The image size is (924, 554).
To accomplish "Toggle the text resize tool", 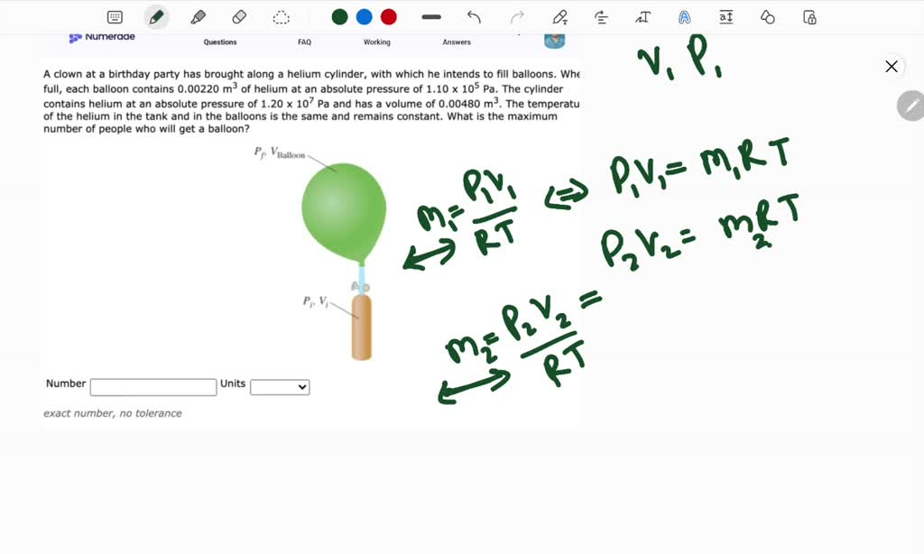I will (642, 16).
